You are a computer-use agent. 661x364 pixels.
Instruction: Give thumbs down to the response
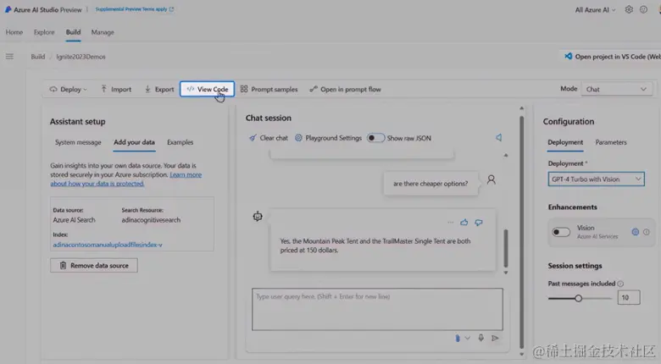pos(479,222)
